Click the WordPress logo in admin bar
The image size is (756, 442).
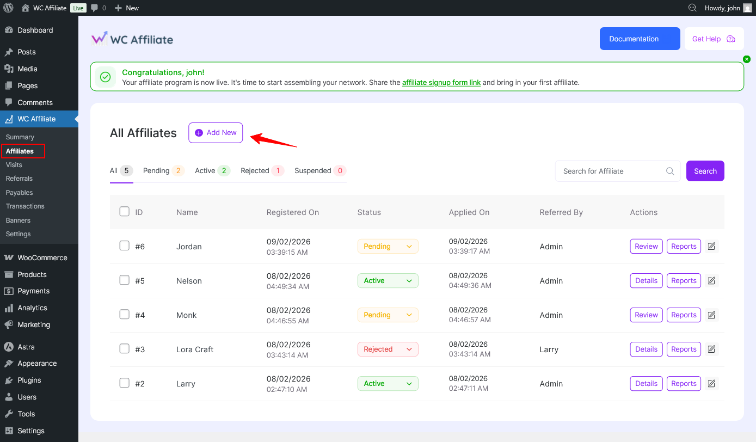(x=8, y=8)
